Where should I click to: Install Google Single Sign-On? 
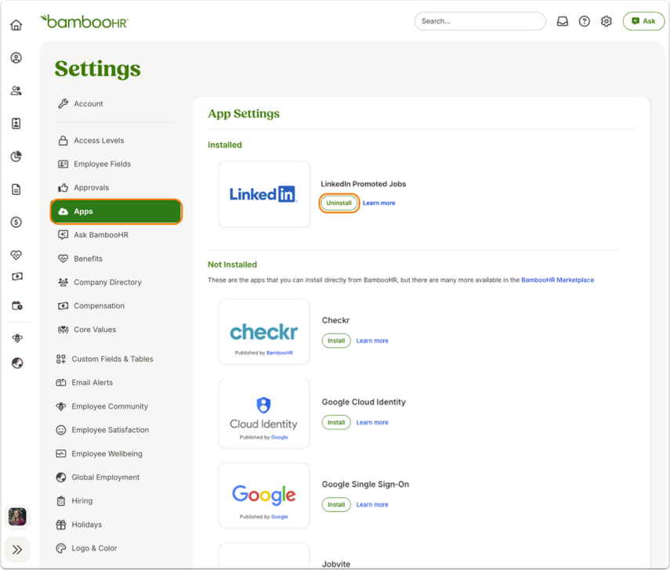336,505
